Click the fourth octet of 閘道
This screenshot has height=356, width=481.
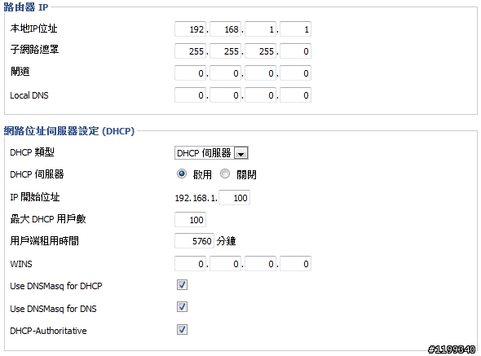pyautogui.click(x=295, y=73)
